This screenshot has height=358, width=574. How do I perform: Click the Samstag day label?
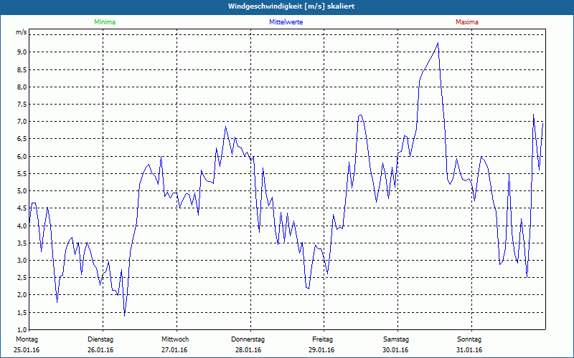pos(396,339)
